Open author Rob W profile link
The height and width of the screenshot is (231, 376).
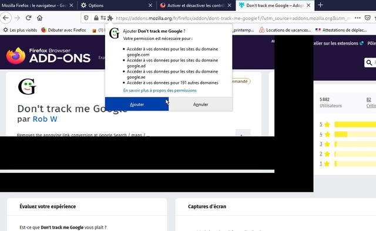[45, 119]
